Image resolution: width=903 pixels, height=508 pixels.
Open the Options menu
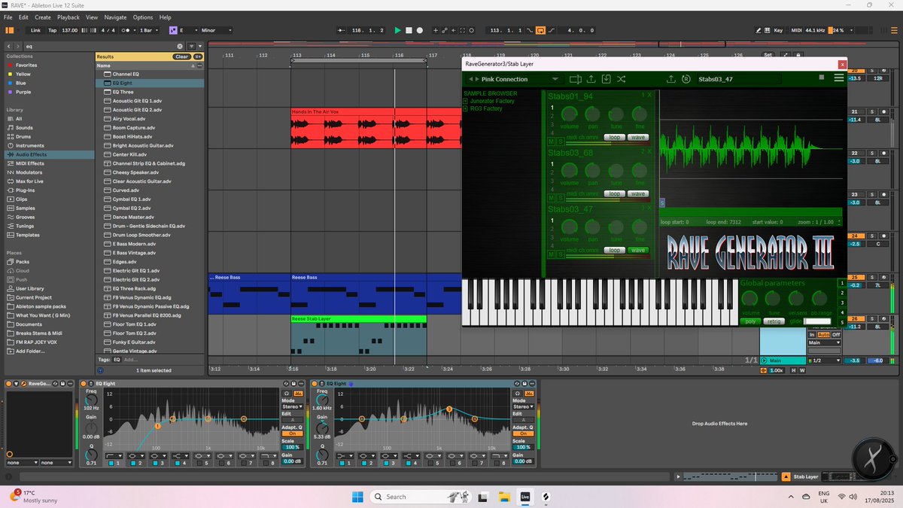pos(143,17)
